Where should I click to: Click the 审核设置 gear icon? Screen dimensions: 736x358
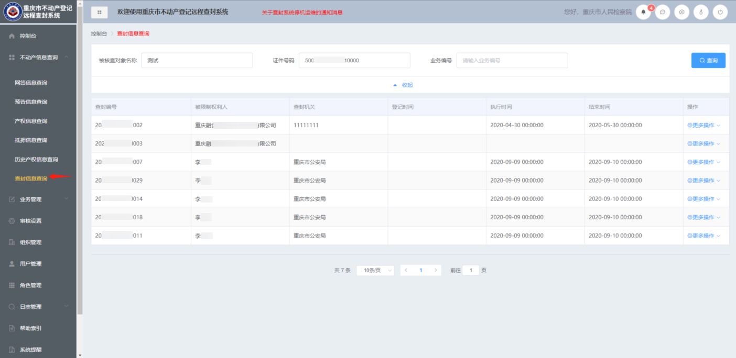(x=12, y=221)
